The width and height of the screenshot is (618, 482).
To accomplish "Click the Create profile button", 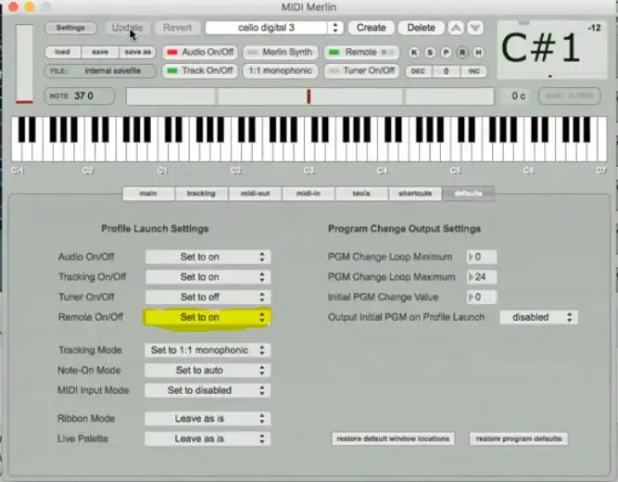I will pyautogui.click(x=372, y=28).
